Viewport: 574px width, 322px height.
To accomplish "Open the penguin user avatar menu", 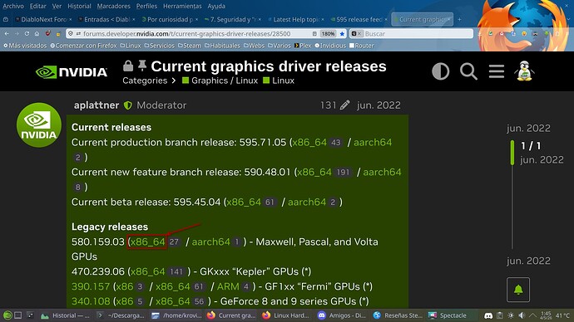I will pos(524,71).
